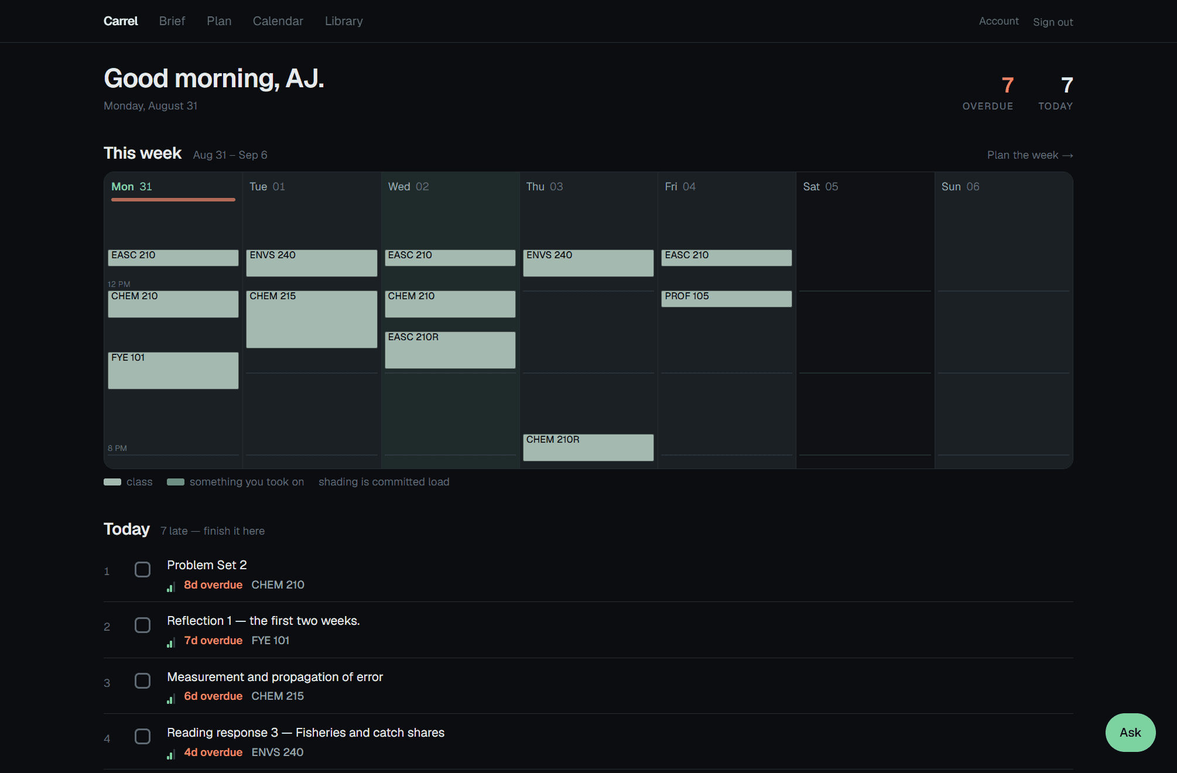Select Monday CHEM 210 class block
The width and height of the screenshot is (1177, 773).
(x=173, y=304)
